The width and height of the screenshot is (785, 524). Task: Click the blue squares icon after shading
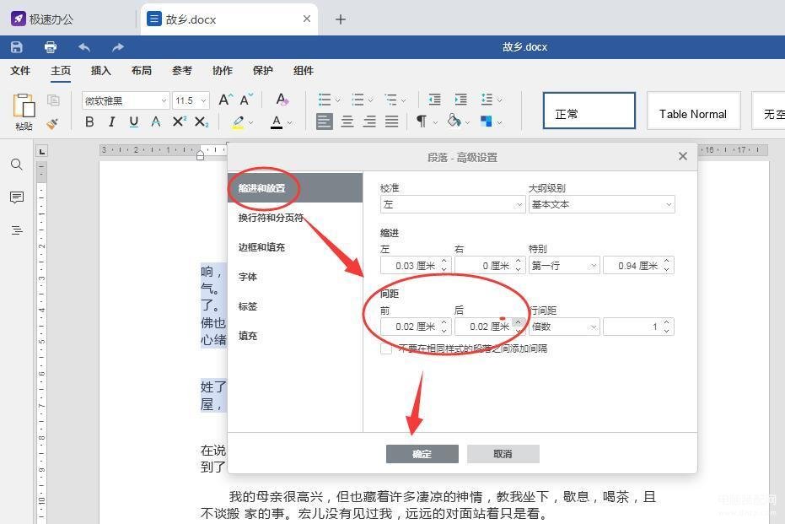(487, 122)
